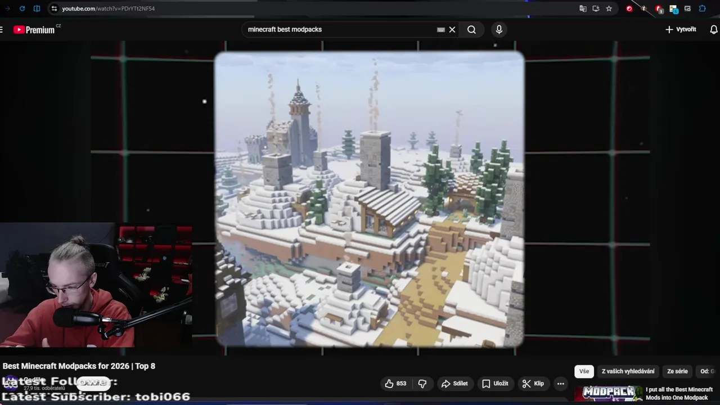
Task: Select the Vše filter chip
Action: point(584,371)
